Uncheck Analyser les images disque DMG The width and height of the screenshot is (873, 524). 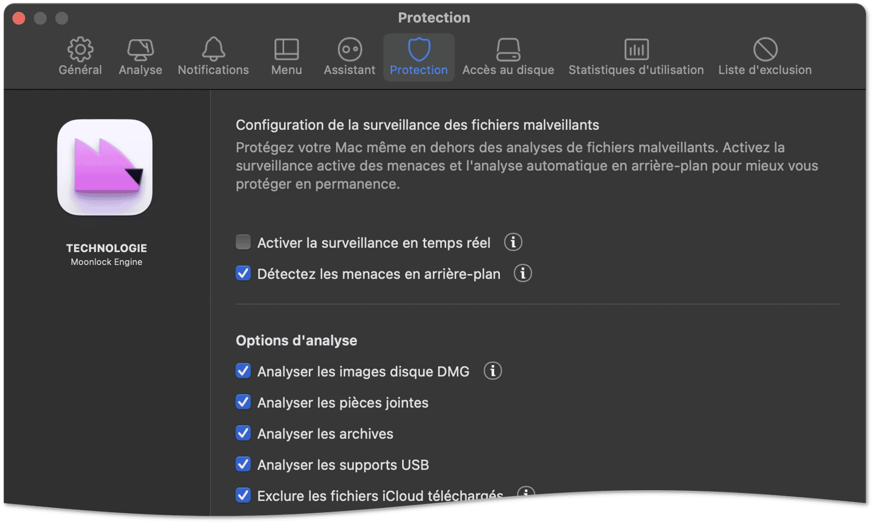point(243,371)
